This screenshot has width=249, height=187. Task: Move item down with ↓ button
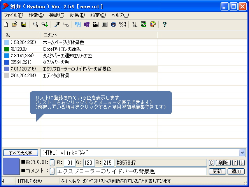(x=242, y=163)
